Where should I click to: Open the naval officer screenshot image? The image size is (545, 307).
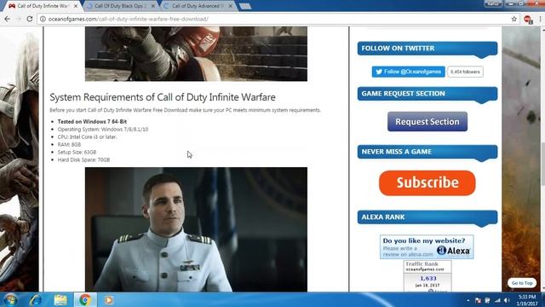coord(196,229)
